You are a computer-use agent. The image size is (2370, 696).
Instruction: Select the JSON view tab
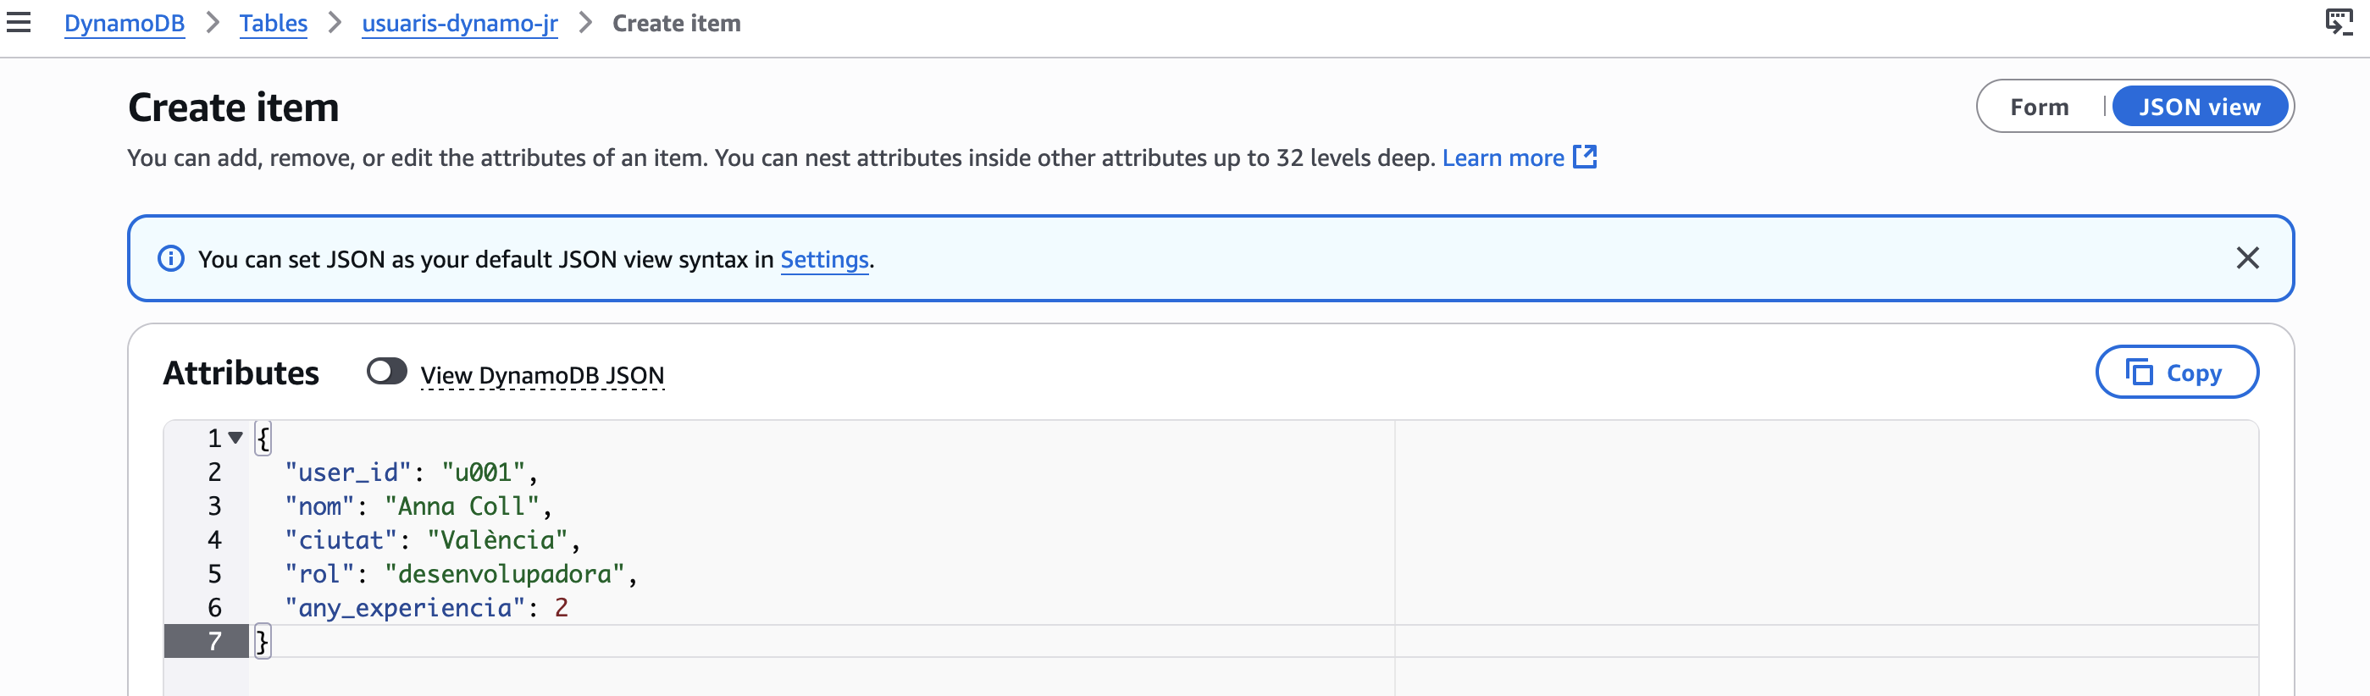point(2198,107)
